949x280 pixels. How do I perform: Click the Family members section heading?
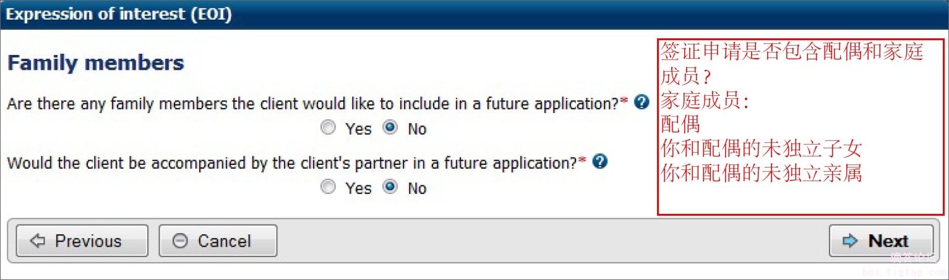tap(96, 63)
